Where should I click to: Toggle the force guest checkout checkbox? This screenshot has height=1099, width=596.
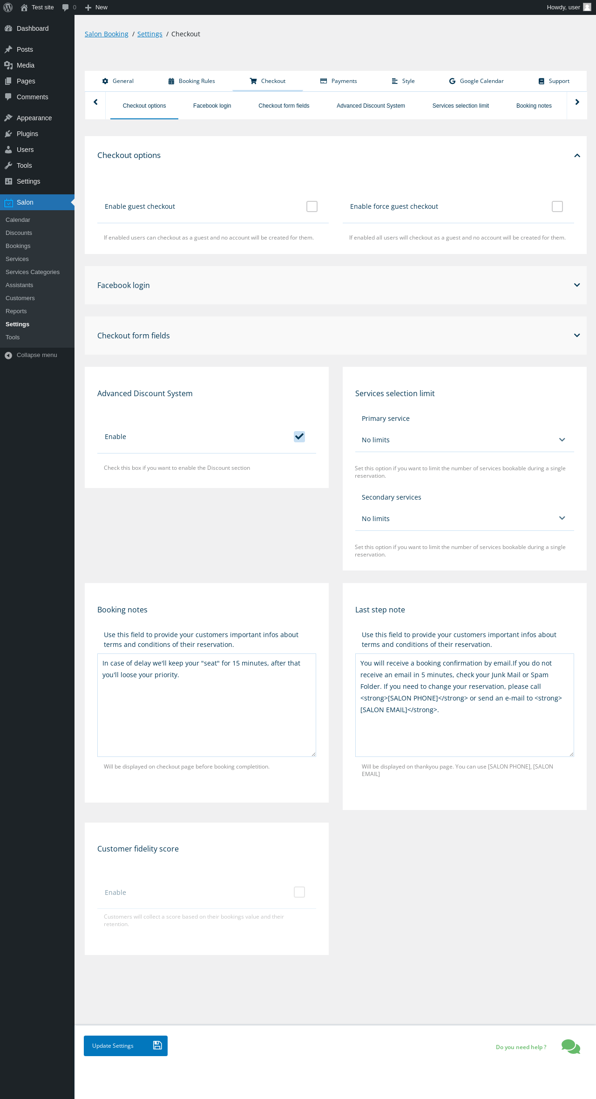coord(557,206)
